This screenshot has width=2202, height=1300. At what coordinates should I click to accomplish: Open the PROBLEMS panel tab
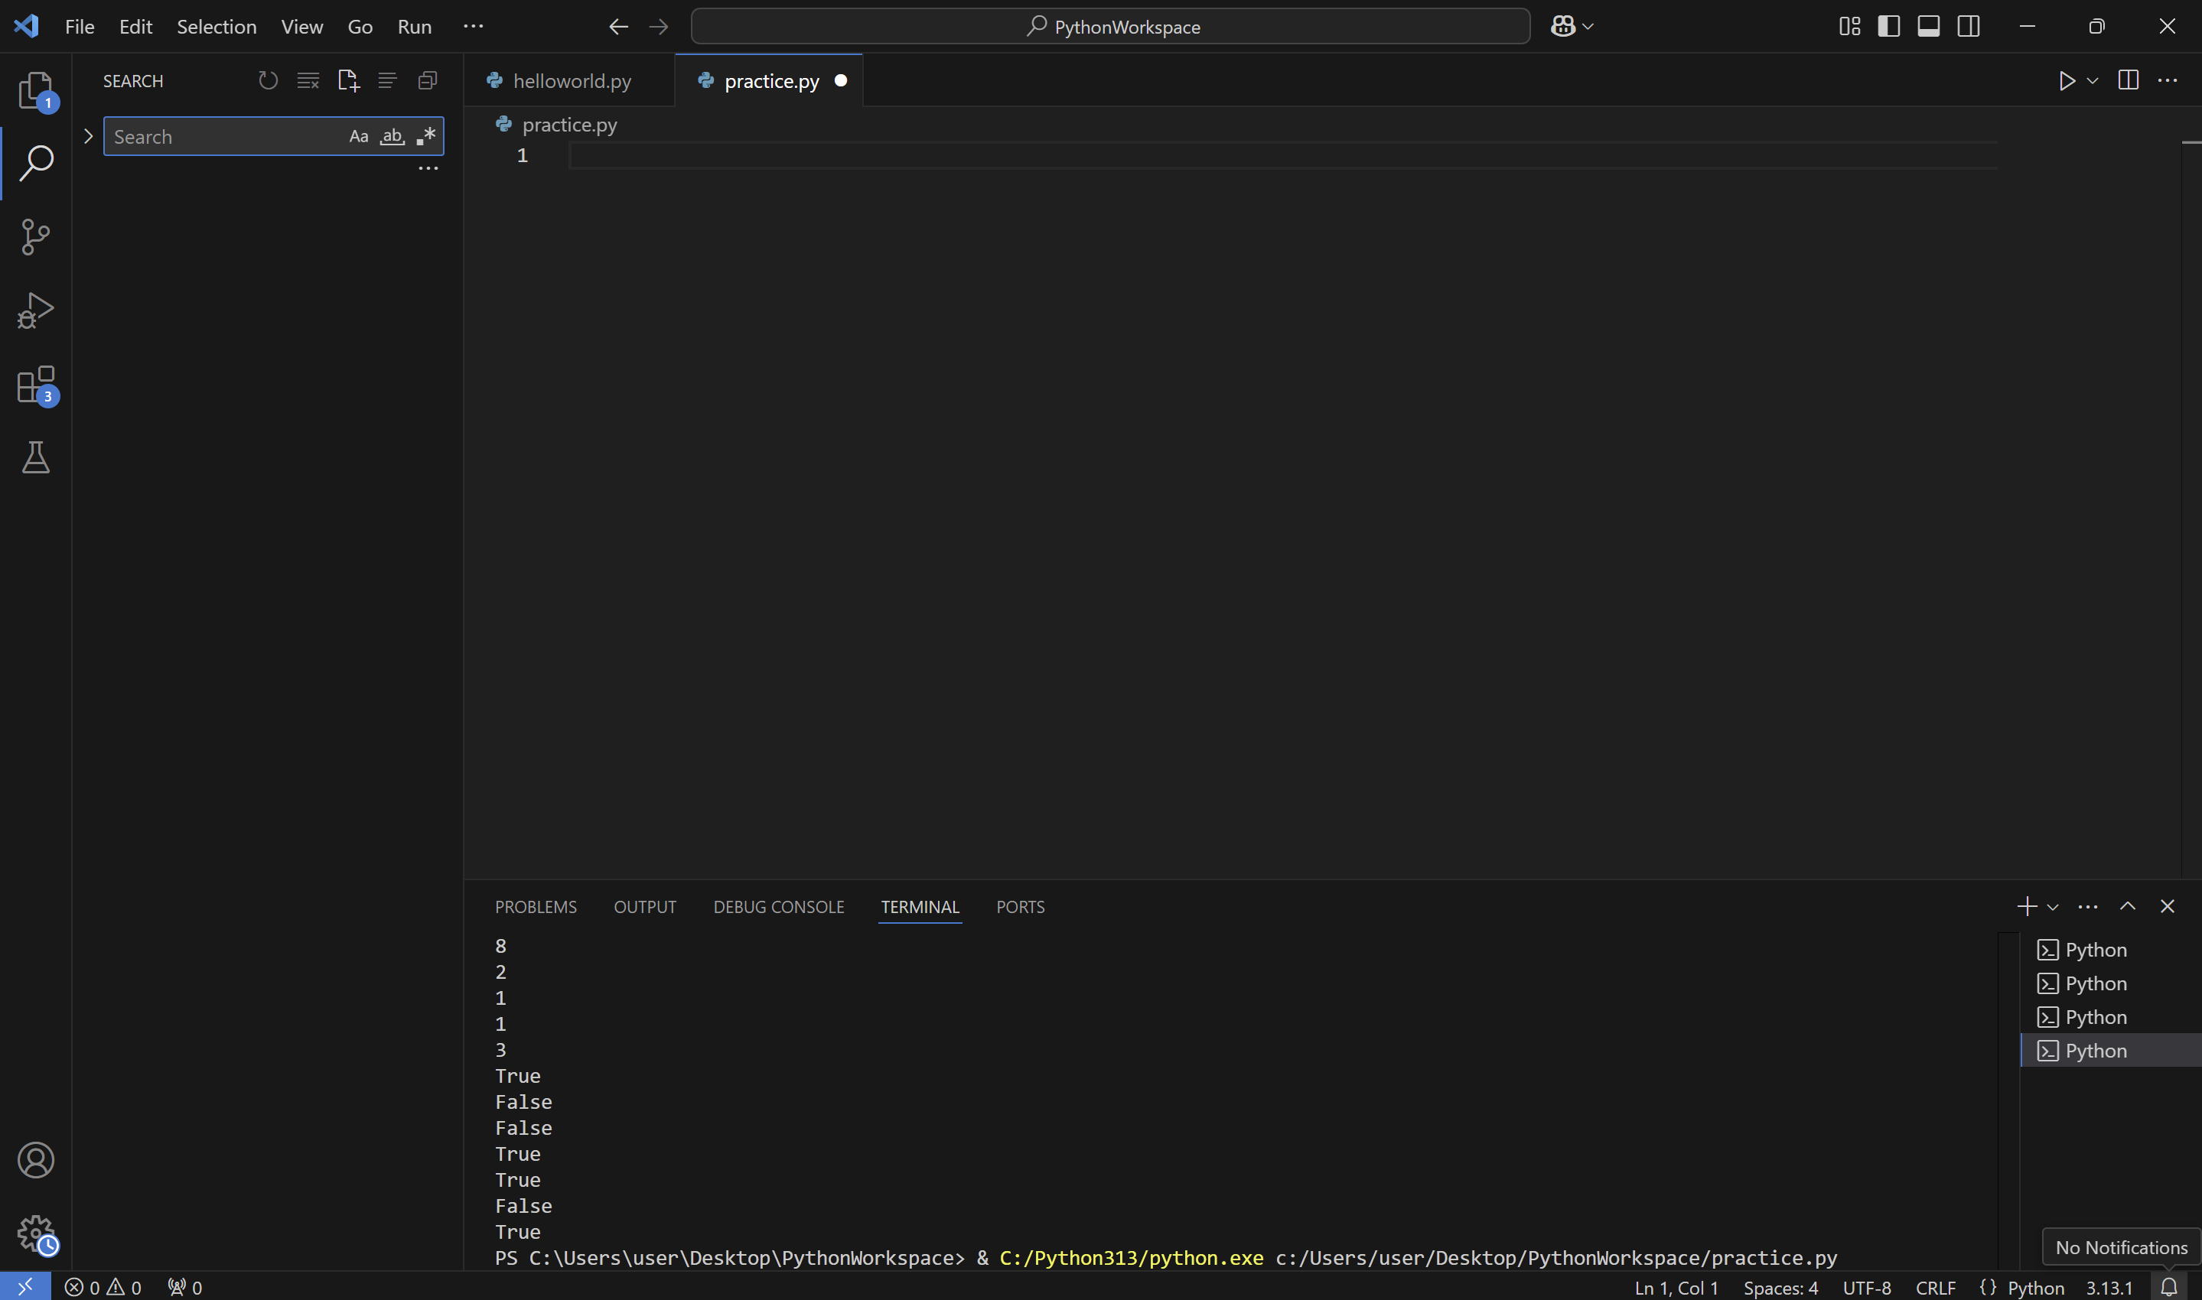pyautogui.click(x=536, y=907)
